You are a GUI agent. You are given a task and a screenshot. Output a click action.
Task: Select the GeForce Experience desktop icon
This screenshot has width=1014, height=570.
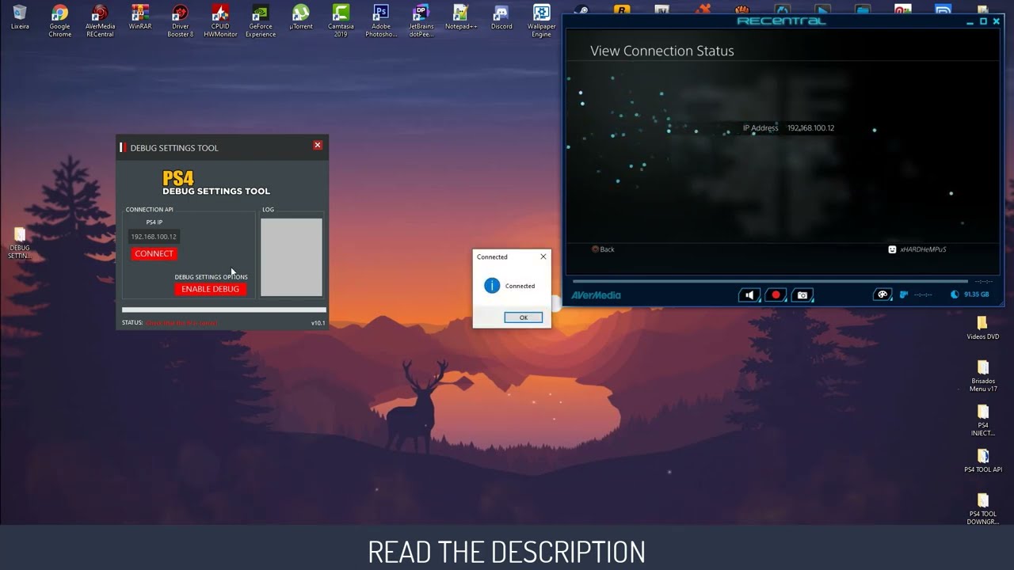[x=261, y=21]
